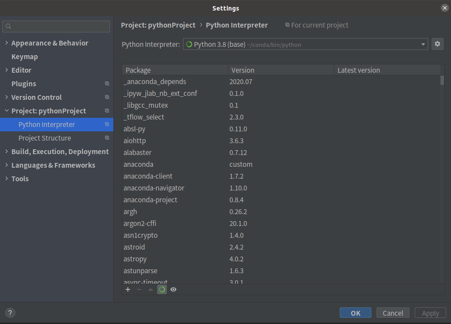
Task: Select the _libgcc_mutex package row
Action: tap(281, 105)
